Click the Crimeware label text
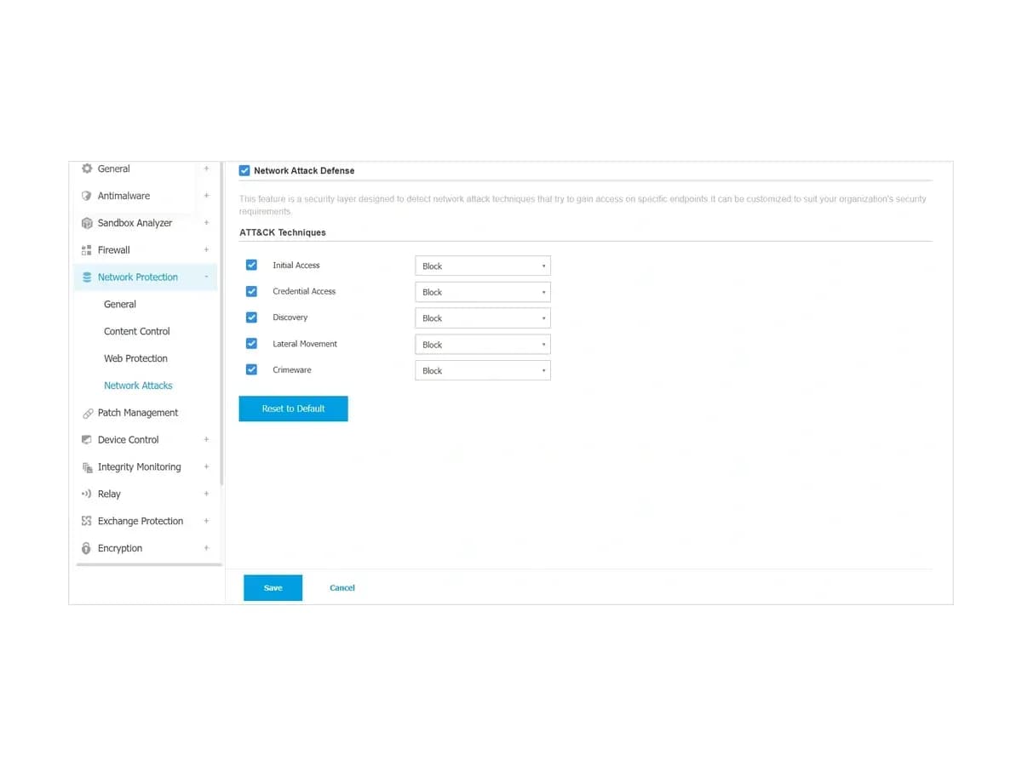The width and height of the screenshot is (1022, 766). tap(292, 370)
